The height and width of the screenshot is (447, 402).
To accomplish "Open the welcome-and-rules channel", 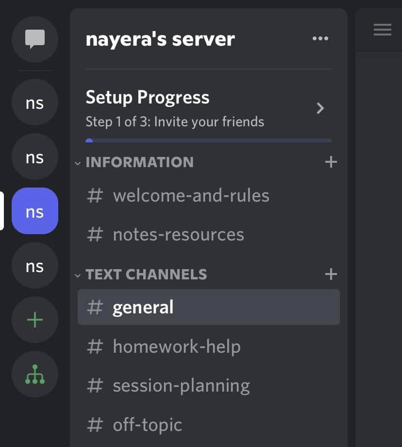I will click(x=209, y=195).
